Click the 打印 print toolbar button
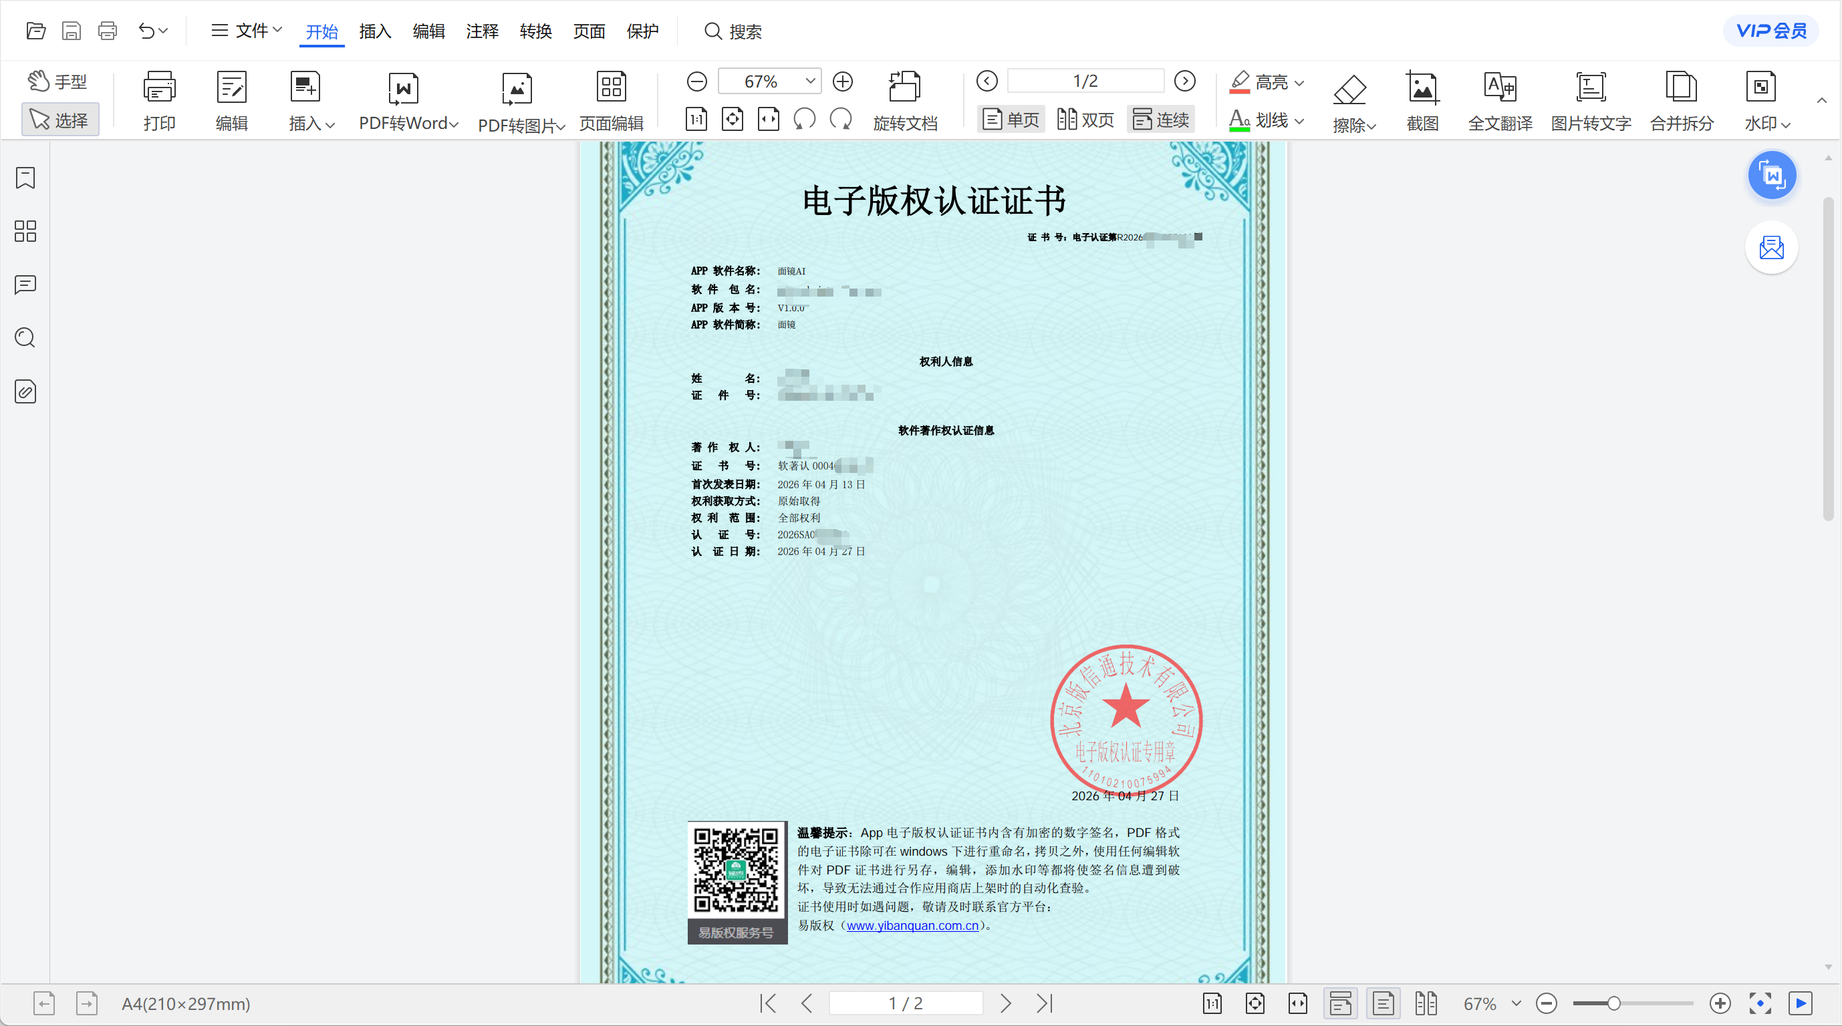The width and height of the screenshot is (1842, 1026). (x=159, y=101)
